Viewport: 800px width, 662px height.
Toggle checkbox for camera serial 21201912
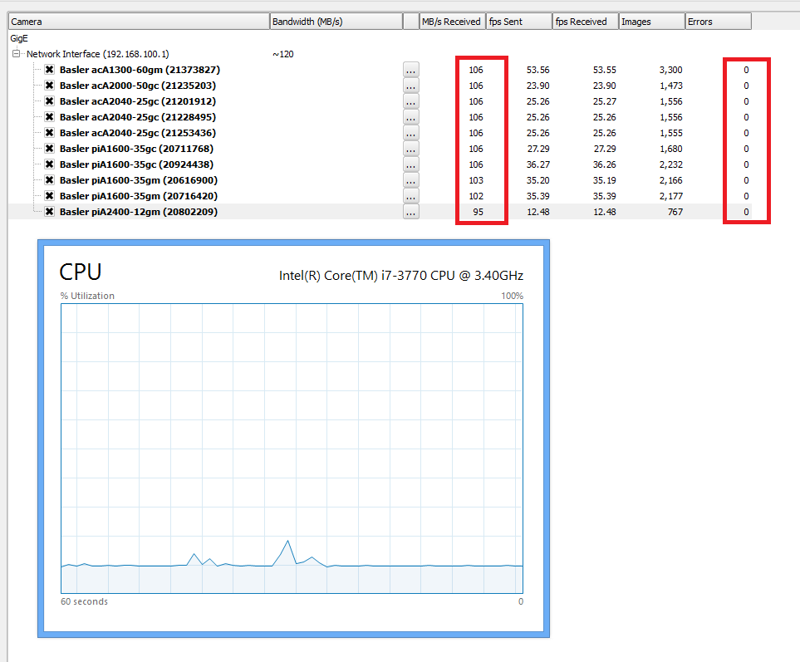point(50,101)
